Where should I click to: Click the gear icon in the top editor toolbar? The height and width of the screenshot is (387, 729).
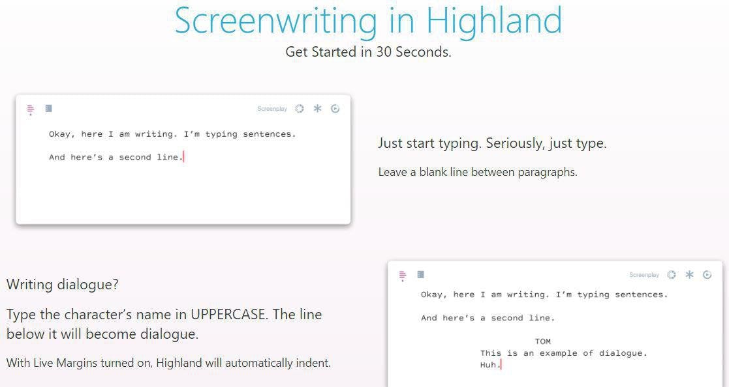tap(300, 109)
